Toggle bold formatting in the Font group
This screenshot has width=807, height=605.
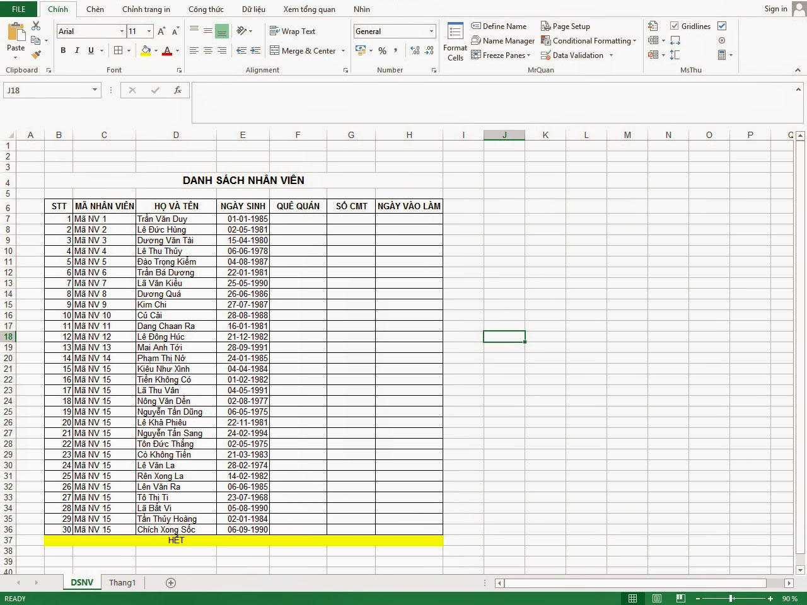pos(62,50)
